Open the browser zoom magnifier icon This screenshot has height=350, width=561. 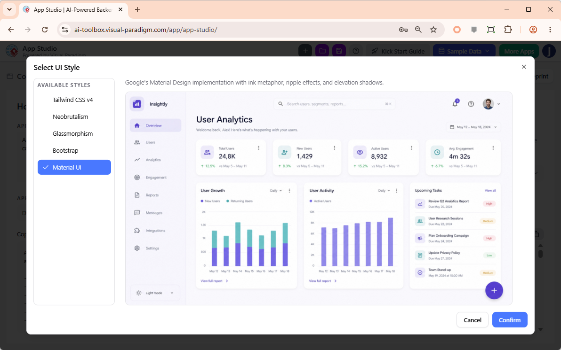pos(418,30)
